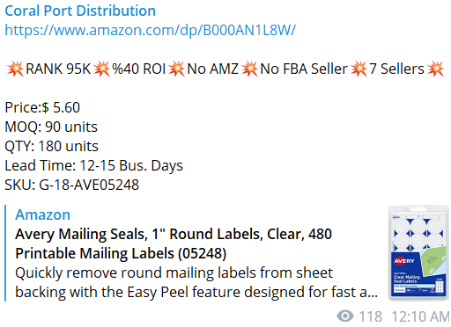Click the Lead Time 12-15 Bus. Days text
451x327 pixels.
click(x=93, y=165)
